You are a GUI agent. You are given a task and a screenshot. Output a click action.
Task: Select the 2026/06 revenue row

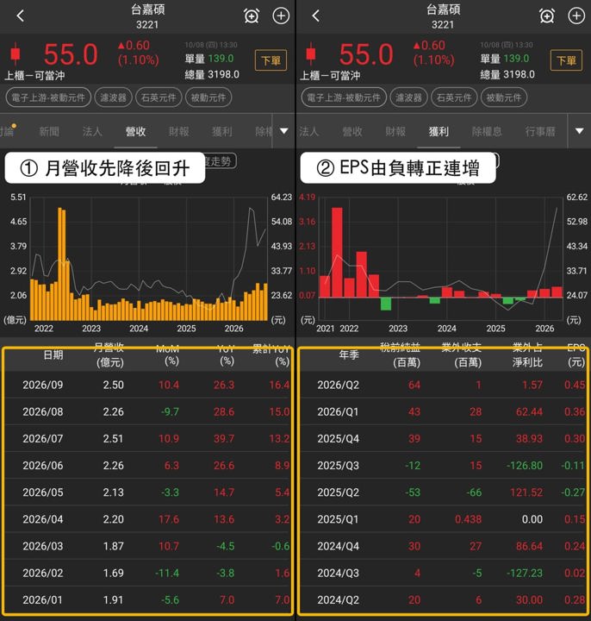tap(149, 466)
